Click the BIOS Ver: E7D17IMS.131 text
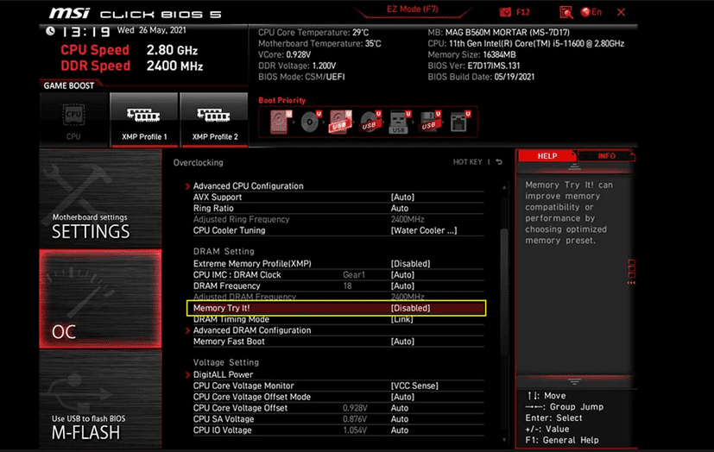The width and height of the screenshot is (714, 452). [x=474, y=66]
